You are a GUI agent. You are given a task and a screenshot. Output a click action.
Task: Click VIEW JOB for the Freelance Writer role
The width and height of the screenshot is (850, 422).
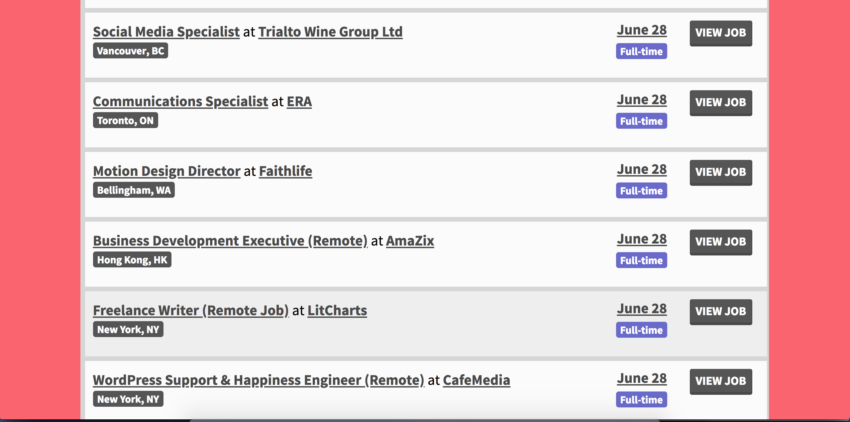pos(721,312)
